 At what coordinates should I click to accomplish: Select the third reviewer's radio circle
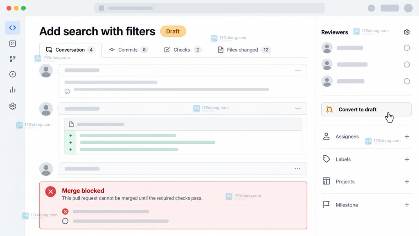pyautogui.click(x=407, y=81)
